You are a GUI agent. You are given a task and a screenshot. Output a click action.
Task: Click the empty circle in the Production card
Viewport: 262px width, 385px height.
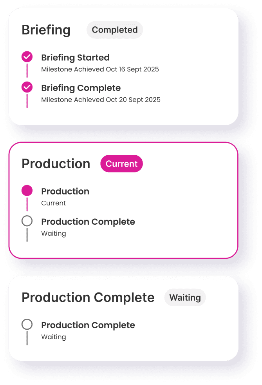(x=27, y=221)
